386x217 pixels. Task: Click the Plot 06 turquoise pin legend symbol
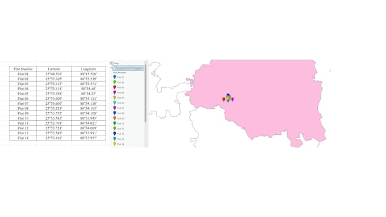tap(115, 103)
